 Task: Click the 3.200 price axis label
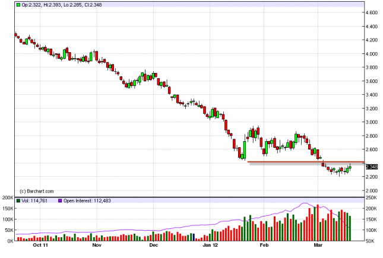[x=372, y=109]
